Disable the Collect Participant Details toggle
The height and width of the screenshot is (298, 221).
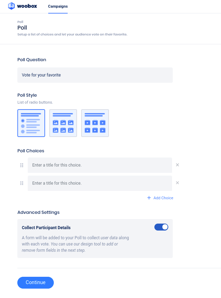pos(161,227)
